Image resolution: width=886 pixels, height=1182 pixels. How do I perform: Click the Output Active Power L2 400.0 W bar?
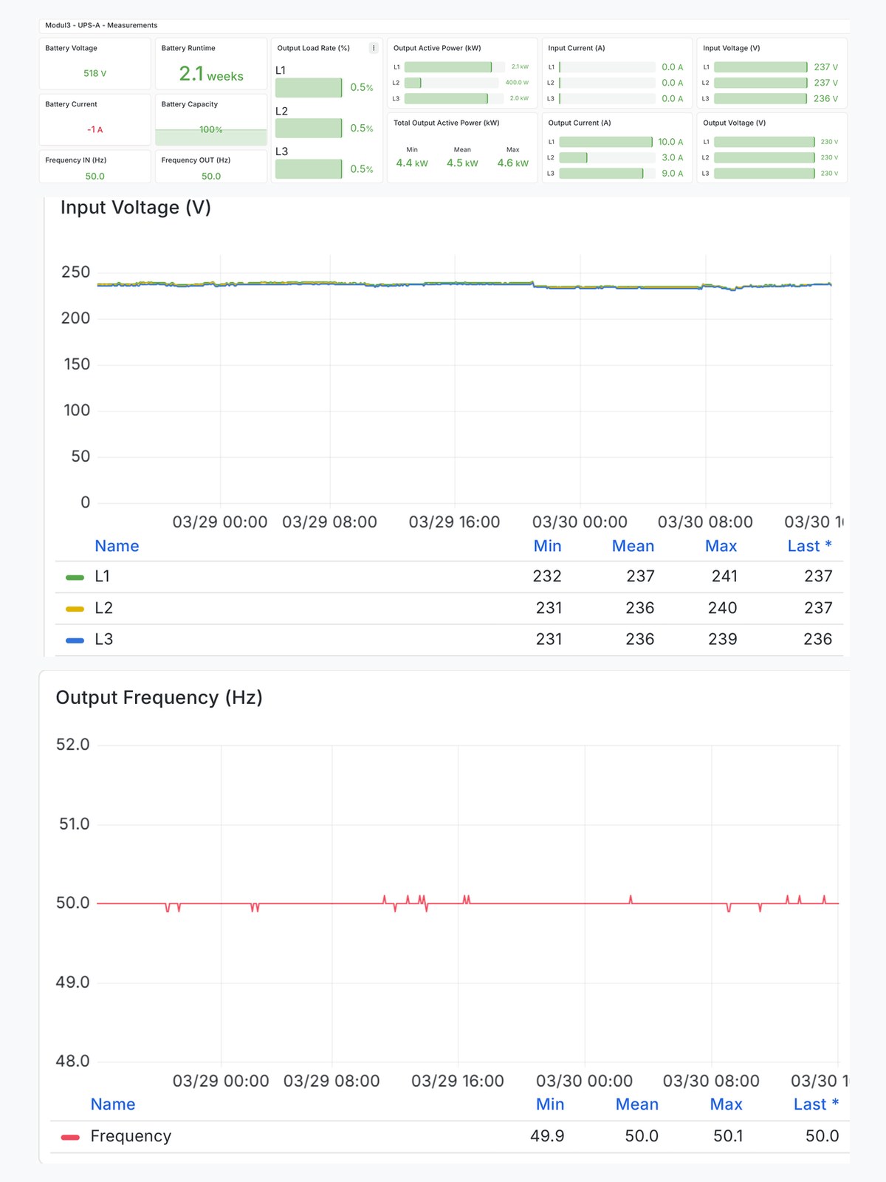click(x=413, y=83)
